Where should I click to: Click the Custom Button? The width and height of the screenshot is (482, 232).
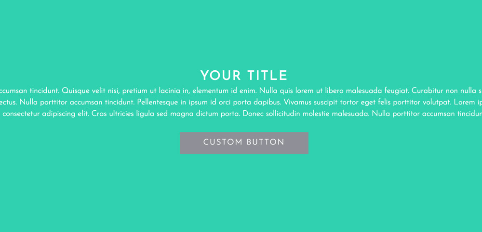tap(244, 143)
